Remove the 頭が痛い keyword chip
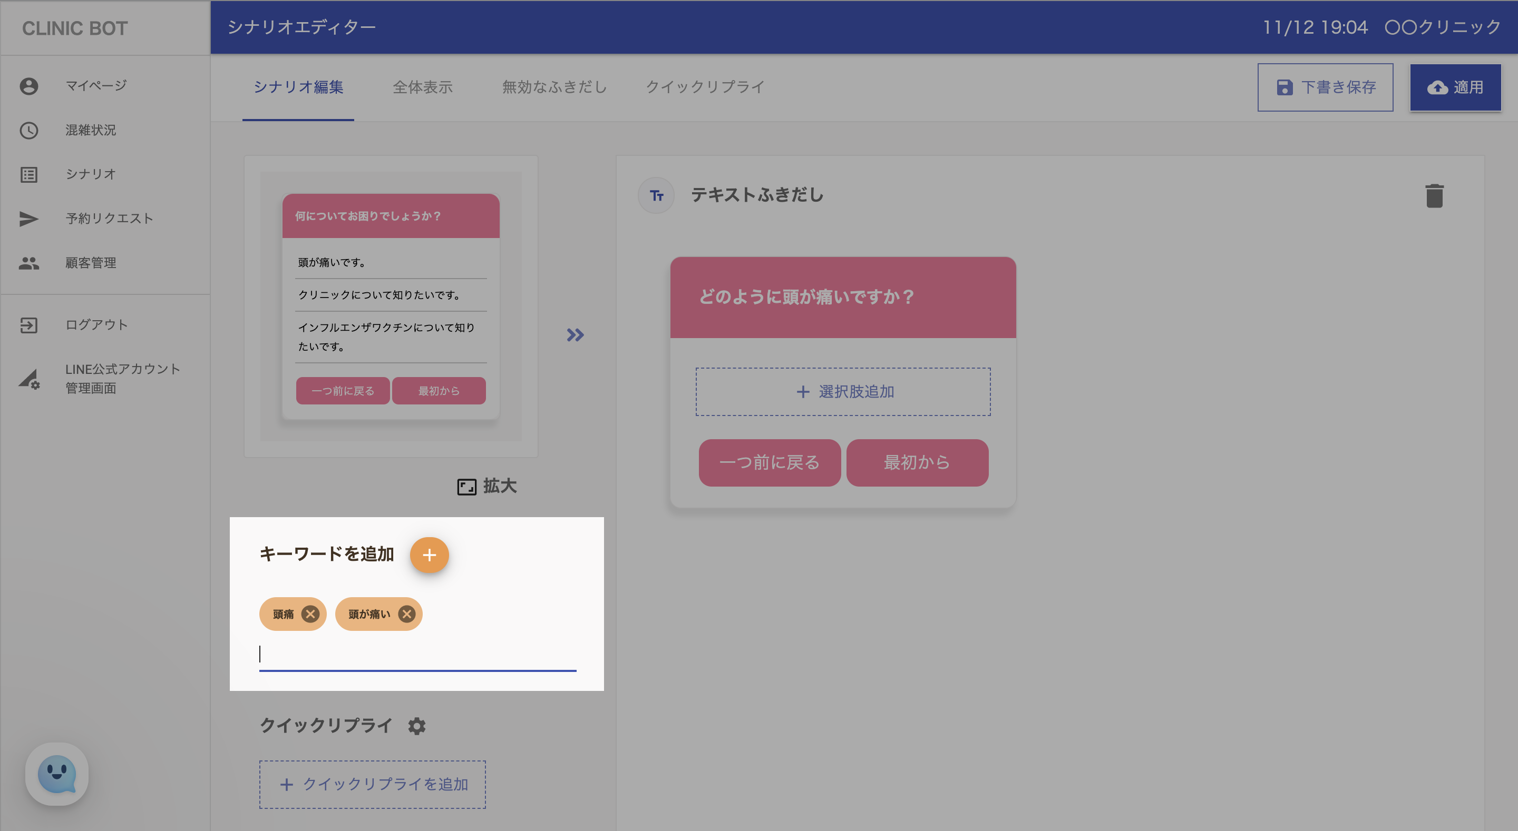The image size is (1518, 831). pyautogui.click(x=406, y=614)
